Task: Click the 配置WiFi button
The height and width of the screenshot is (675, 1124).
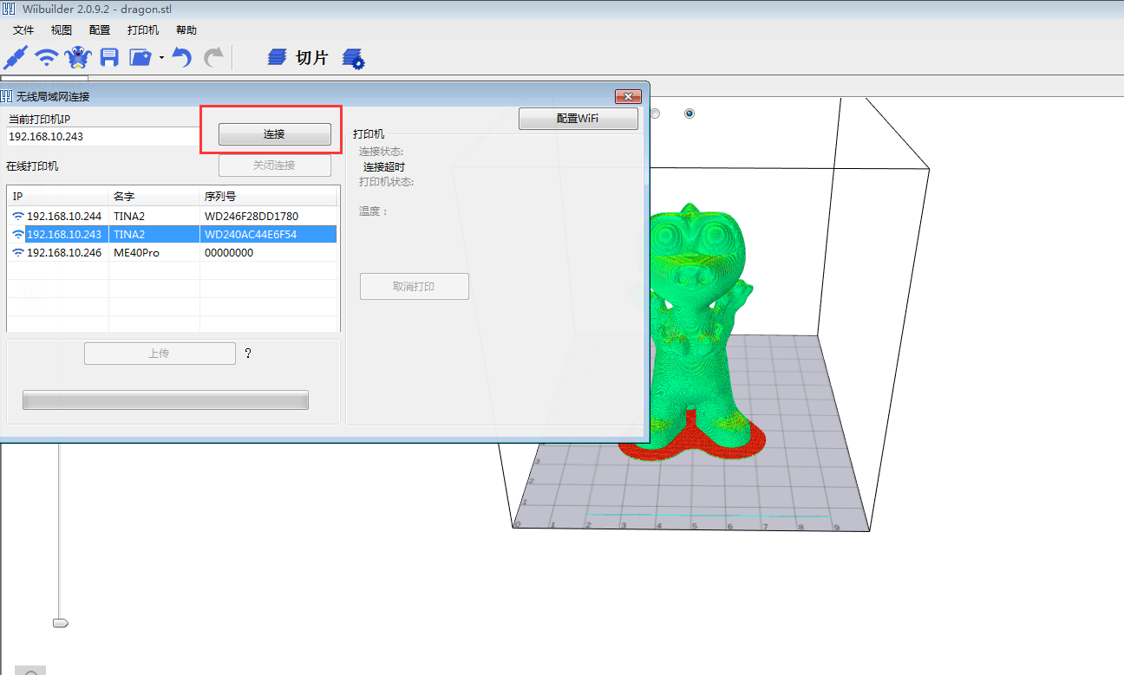Action: point(578,119)
